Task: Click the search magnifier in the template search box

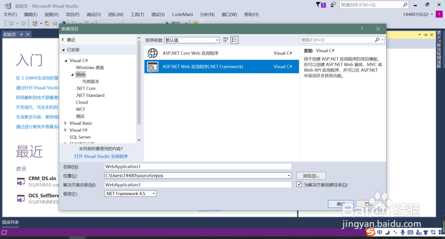Action: pos(377,40)
